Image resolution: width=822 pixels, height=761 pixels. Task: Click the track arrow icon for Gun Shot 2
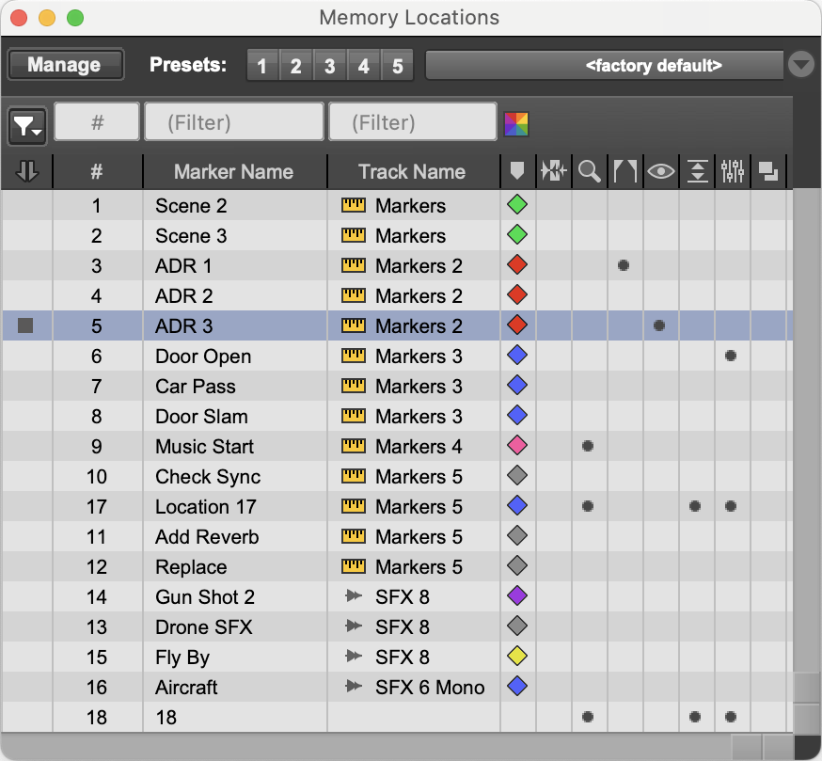tap(354, 595)
